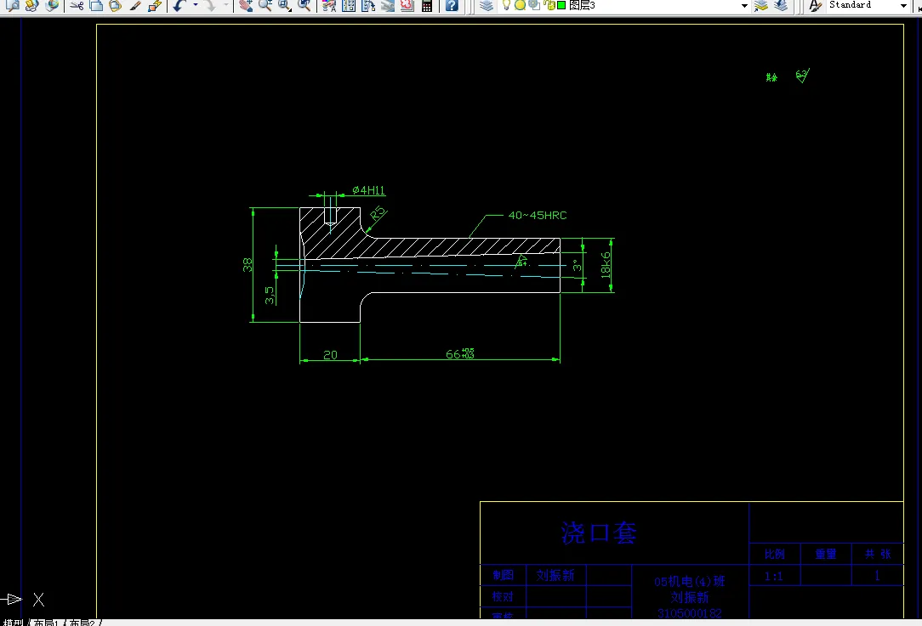Select the 重量 title block cell

point(826,554)
